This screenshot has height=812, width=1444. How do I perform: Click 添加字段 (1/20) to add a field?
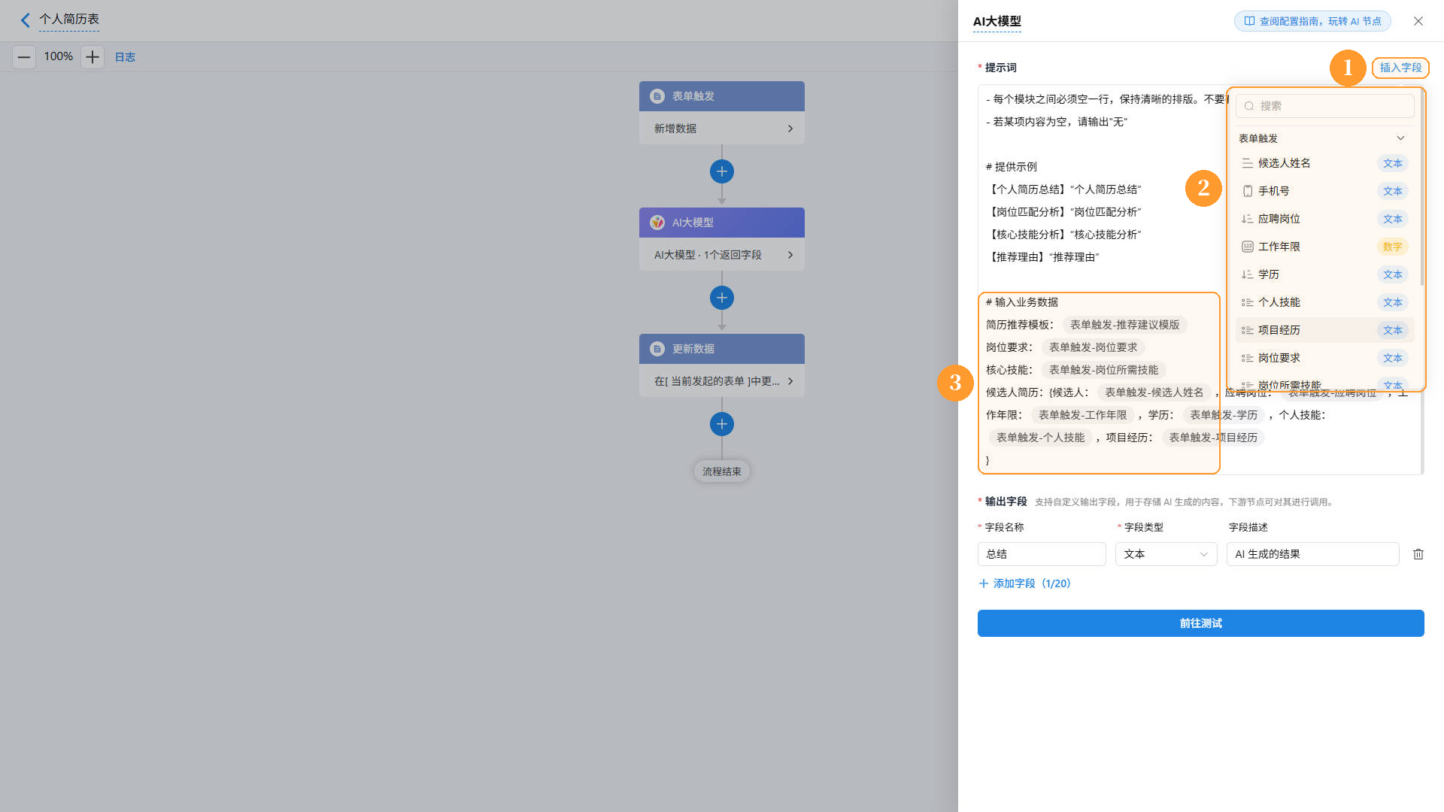[x=1024, y=583]
